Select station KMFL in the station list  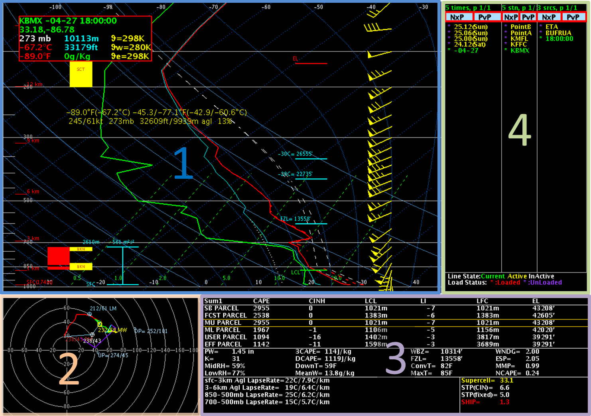[x=519, y=38]
